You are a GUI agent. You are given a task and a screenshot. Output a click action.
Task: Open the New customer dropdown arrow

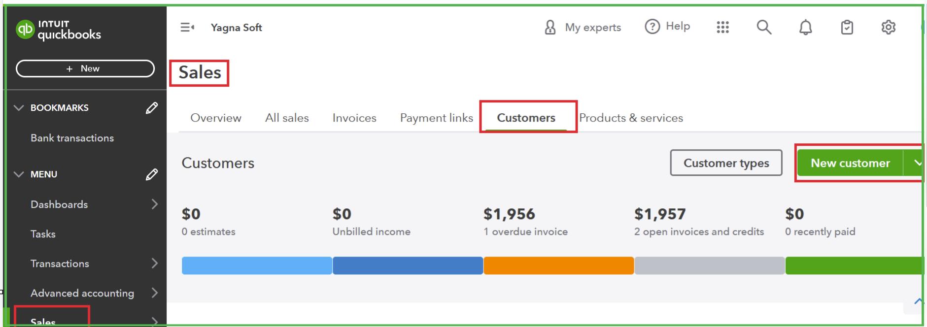tap(915, 163)
